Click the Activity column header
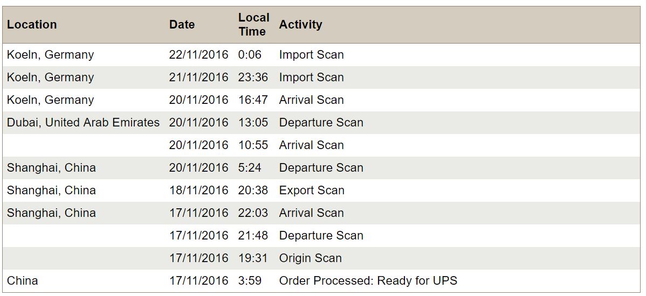This screenshot has width=646, height=296. tap(300, 25)
